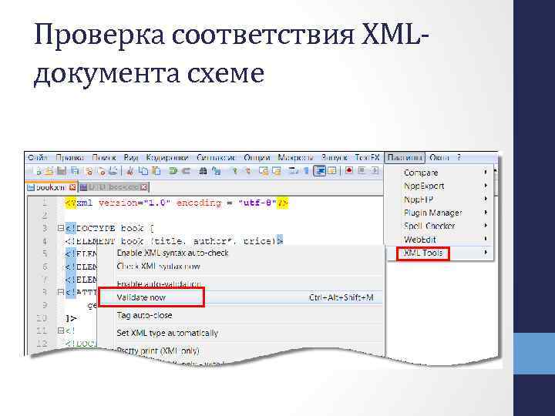Collapse the fold marker at line 11

(61, 330)
